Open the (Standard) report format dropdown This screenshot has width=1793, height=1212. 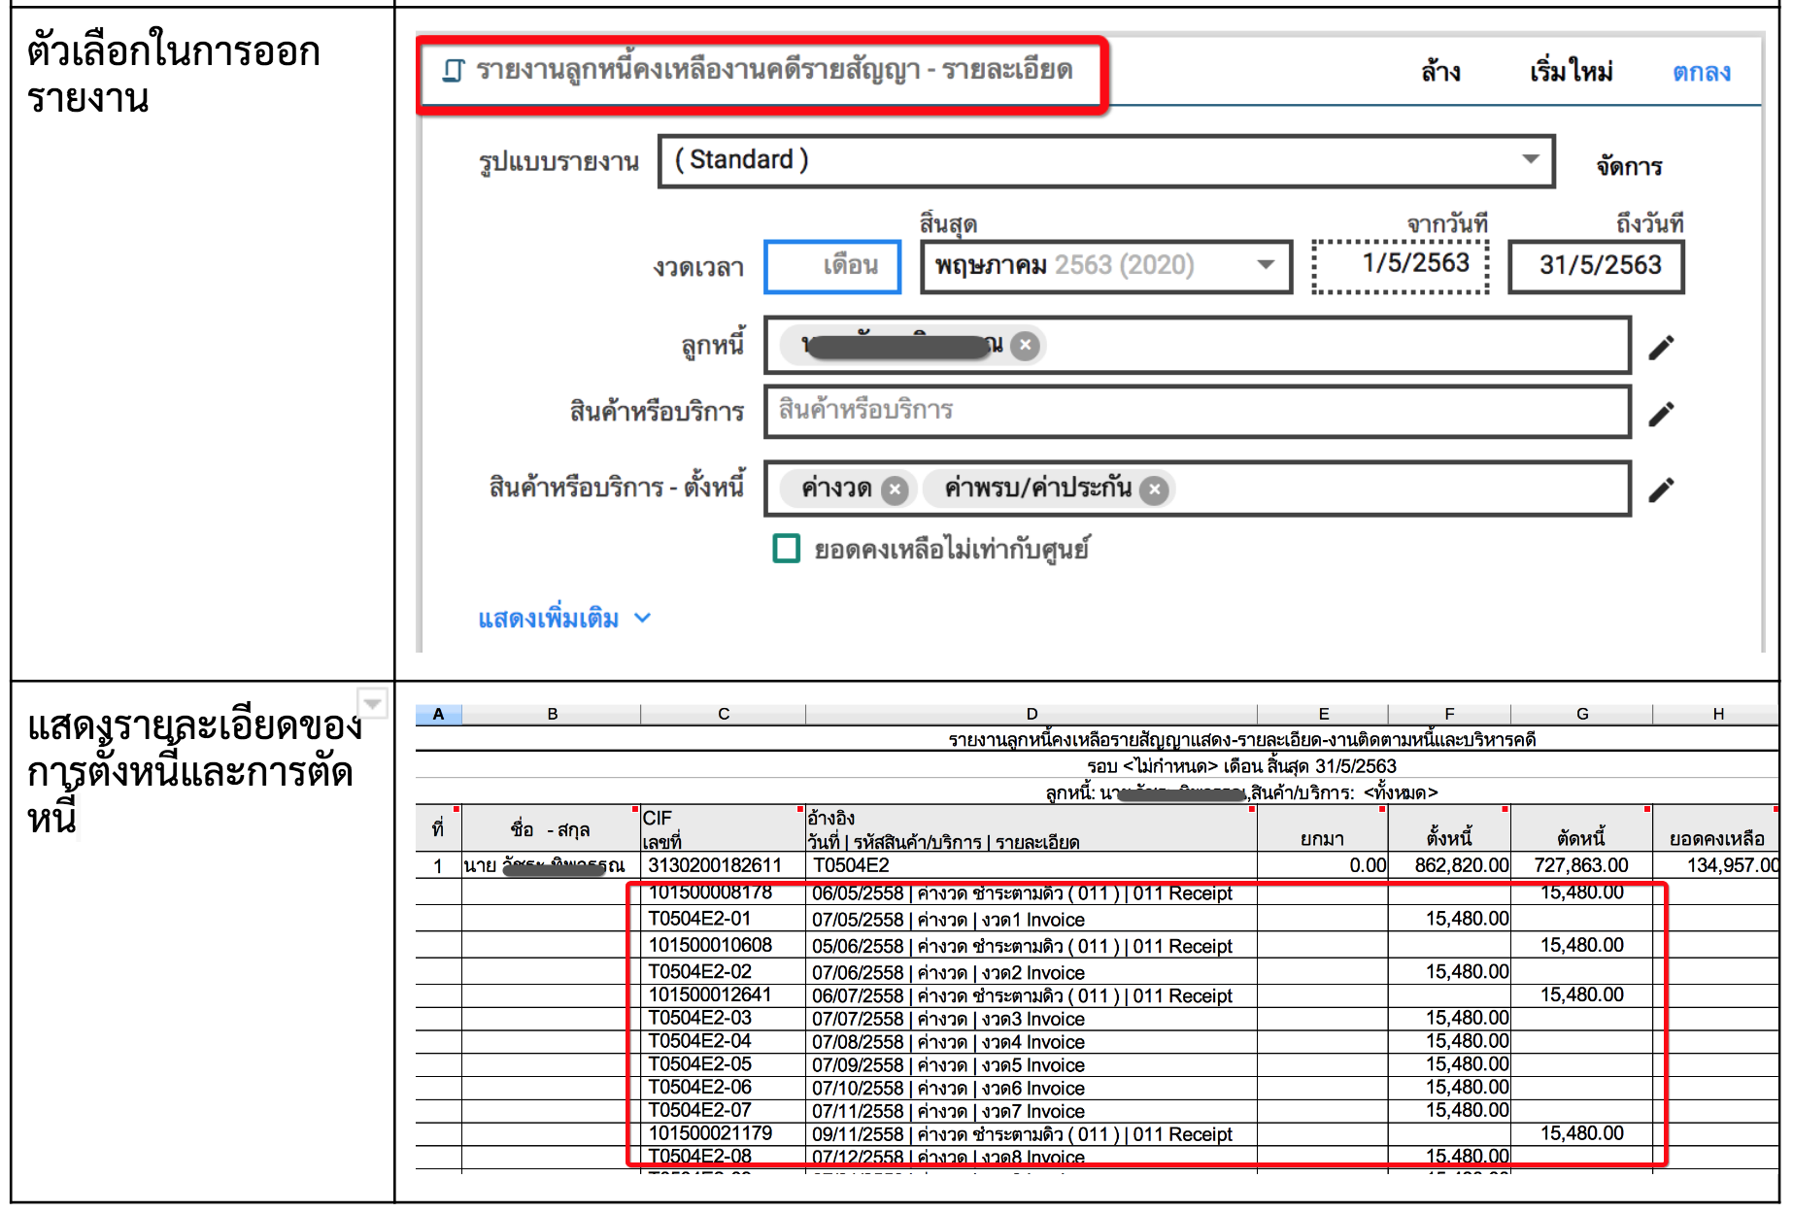1106,160
